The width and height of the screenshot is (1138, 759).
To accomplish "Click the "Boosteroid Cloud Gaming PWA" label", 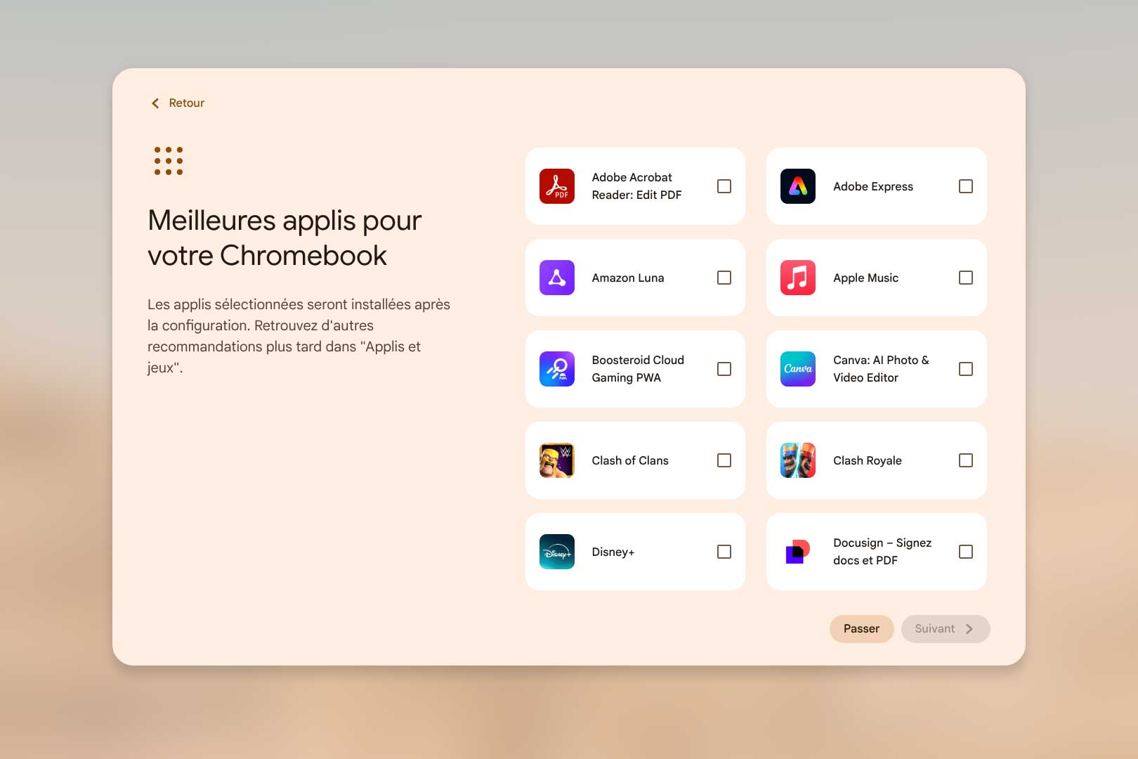I will point(638,369).
